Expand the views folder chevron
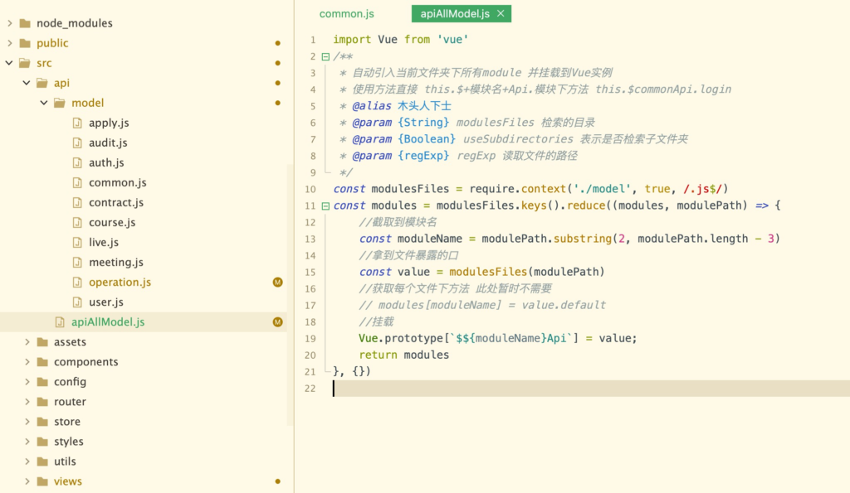Screen dimensions: 850x493 pyautogui.click(x=27, y=481)
